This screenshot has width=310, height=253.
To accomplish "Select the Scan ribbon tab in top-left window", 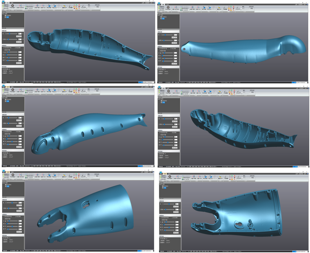I will 7,2.
